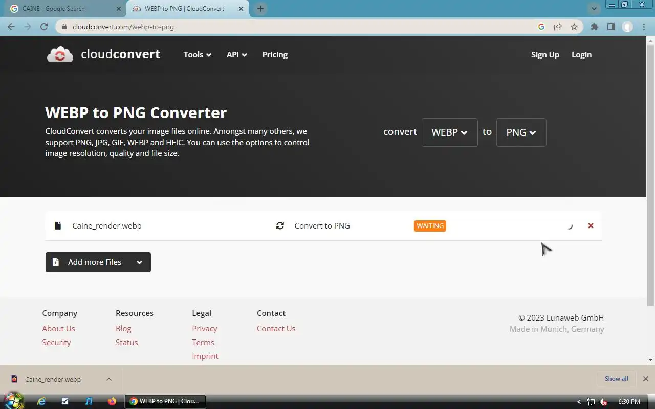
Task: Go back with the browser back arrow
Action: [11, 27]
